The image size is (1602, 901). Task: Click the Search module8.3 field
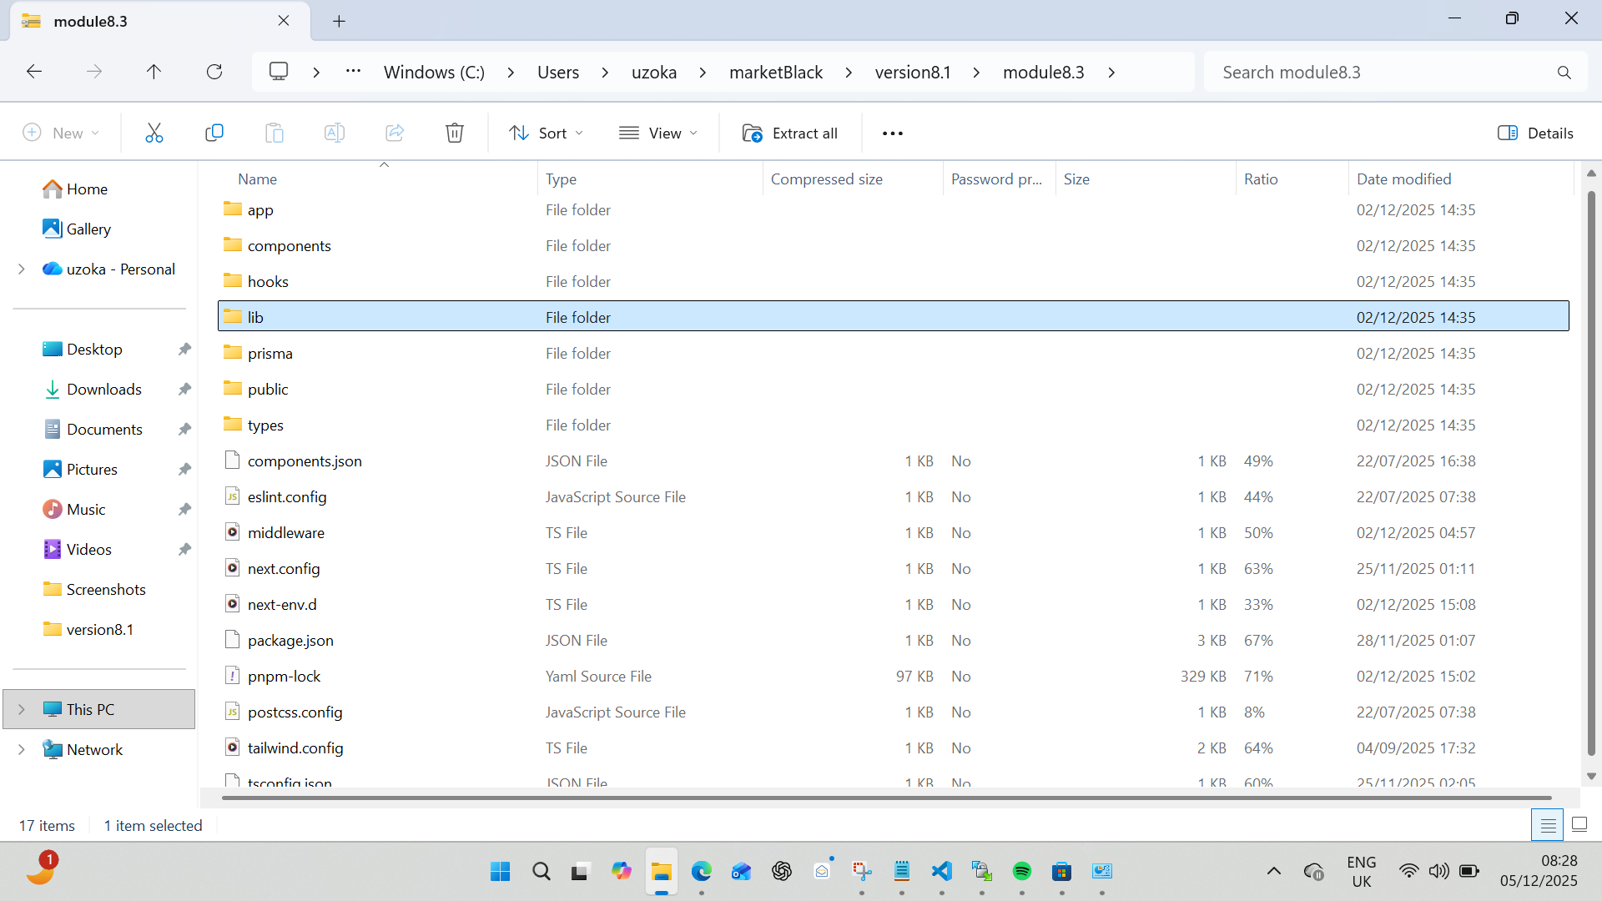(1377, 73)
